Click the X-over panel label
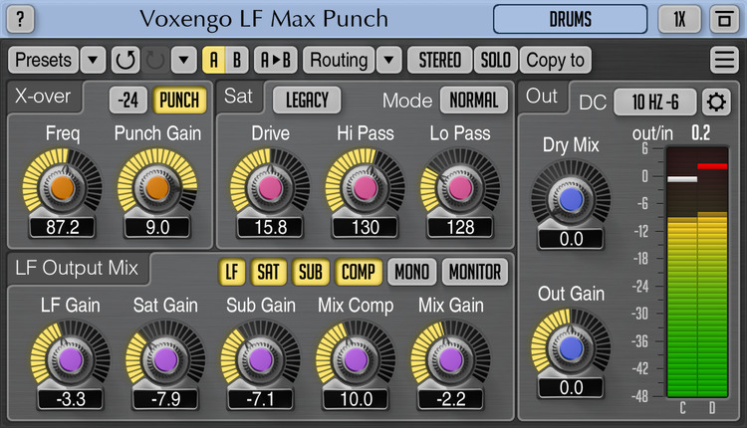Image resolution: width=747 pixels, height=428 pixels. click(43, 97)
